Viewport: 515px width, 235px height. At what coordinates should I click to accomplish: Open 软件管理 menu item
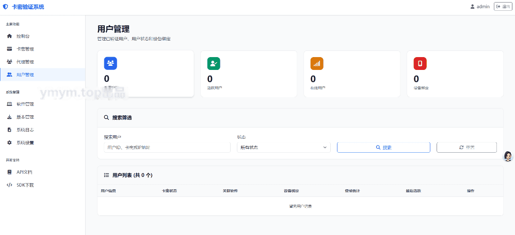pyautogui.click(x=43, y=104)
